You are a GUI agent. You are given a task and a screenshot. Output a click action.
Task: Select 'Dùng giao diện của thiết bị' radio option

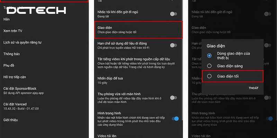[209, 56]
